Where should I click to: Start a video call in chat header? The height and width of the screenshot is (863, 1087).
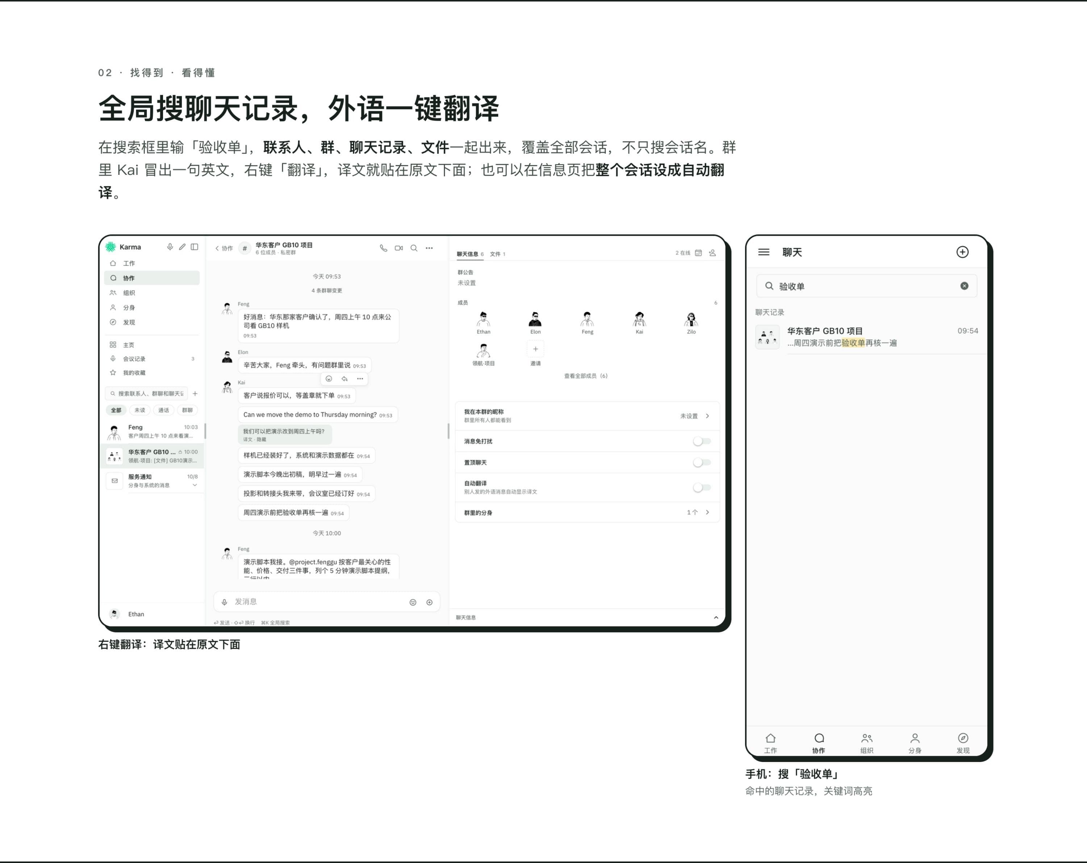399,248
